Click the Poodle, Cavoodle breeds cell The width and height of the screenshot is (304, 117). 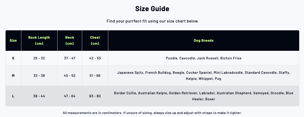click(204, 58)
